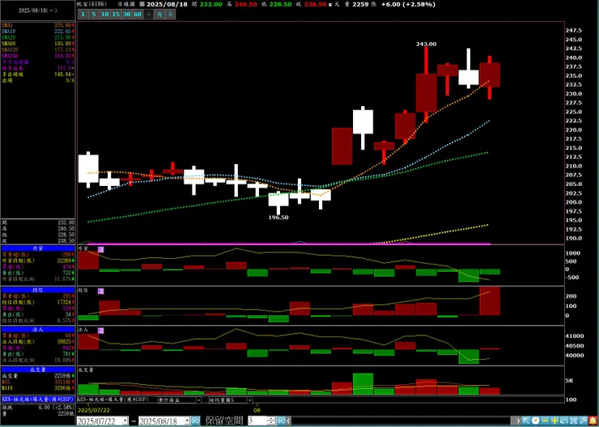Click the 247.5 price axis label
This screenshot has height=427, width=599.
574,30
